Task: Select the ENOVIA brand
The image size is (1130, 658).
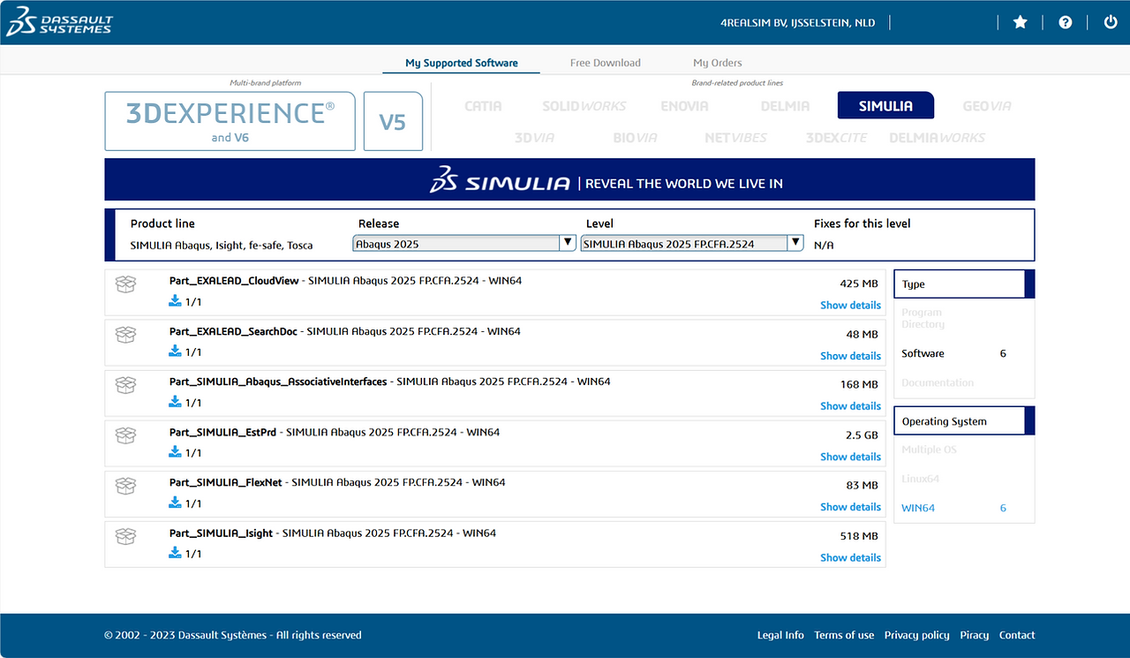Action: coord(684,106)
